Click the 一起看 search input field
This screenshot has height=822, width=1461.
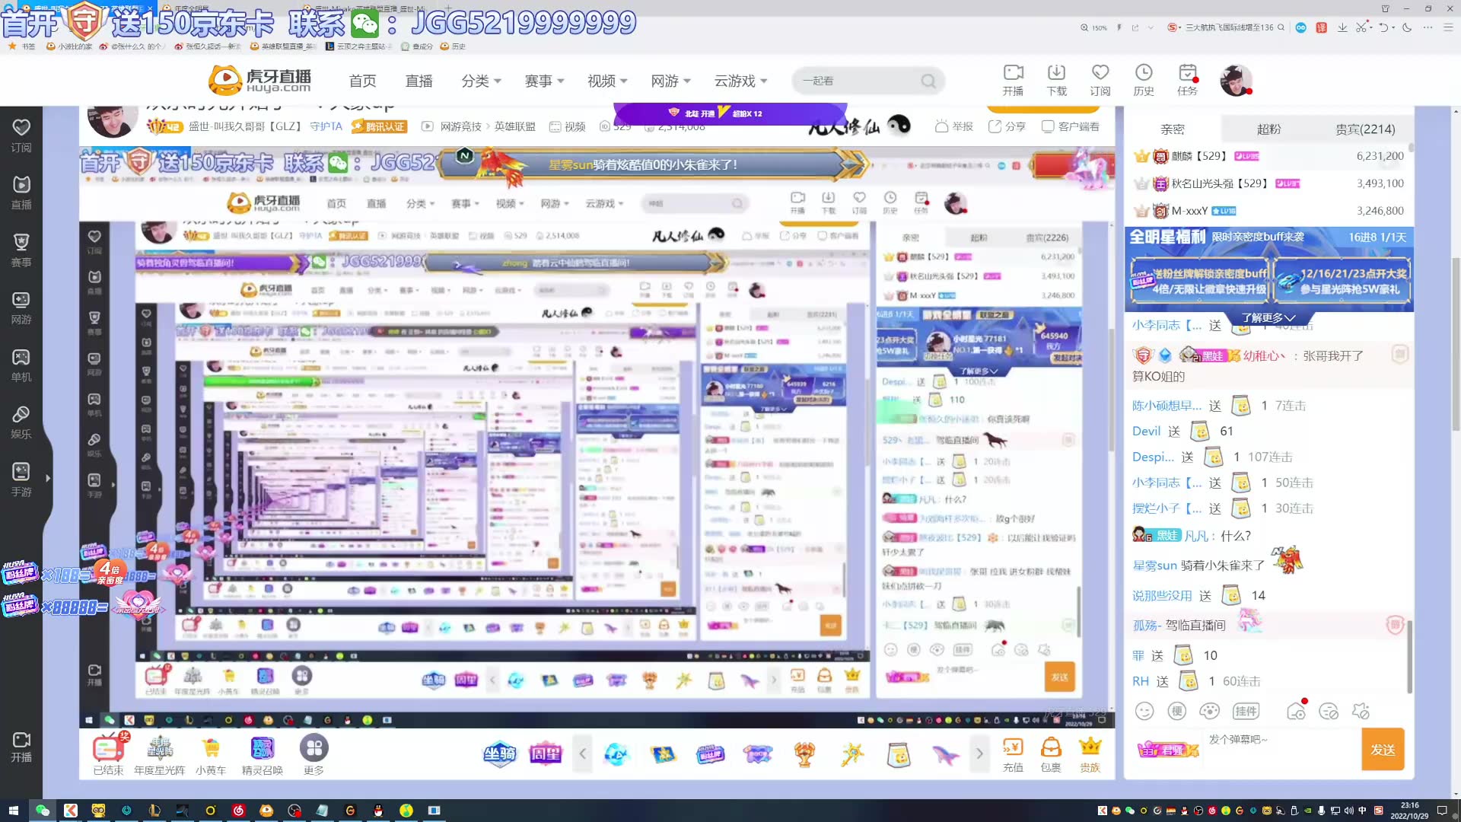[856, 81]
